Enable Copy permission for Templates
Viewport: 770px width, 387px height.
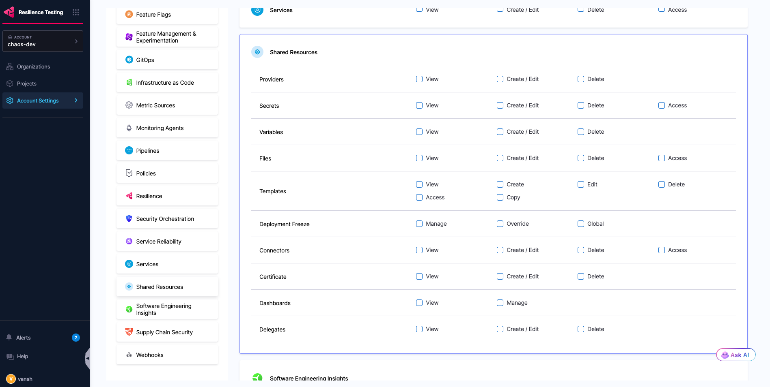(500, 197)
